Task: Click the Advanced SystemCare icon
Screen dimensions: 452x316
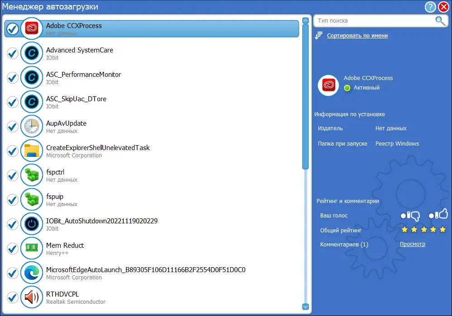Action: [32, 53]
